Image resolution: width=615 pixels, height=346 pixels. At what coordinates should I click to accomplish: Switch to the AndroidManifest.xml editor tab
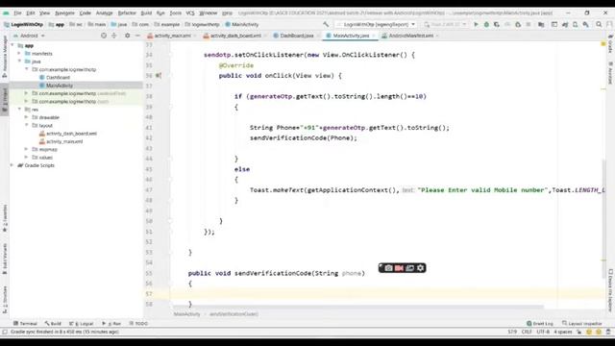point(410,36)
